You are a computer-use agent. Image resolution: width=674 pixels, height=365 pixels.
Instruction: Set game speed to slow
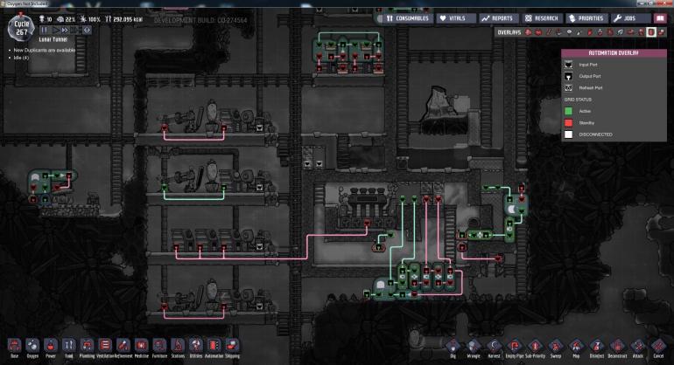point(55,30)
